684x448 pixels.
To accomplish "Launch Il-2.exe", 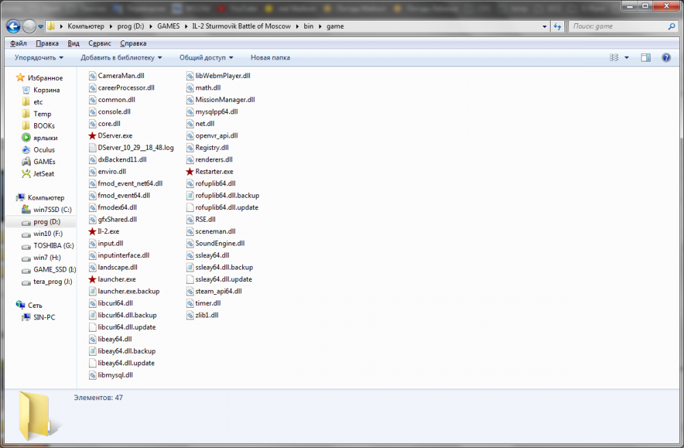I will pyautogui.click(x=109, y=231).
